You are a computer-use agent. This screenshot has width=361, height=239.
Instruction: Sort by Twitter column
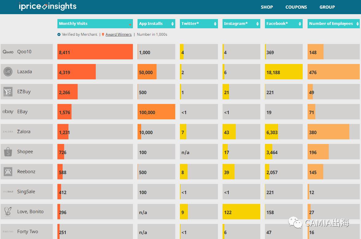click(x=199, y=24)
